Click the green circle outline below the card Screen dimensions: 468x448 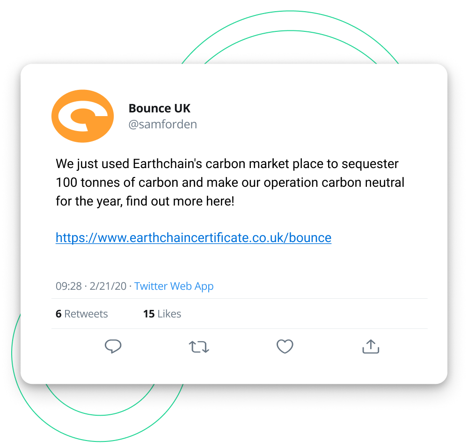100,441
